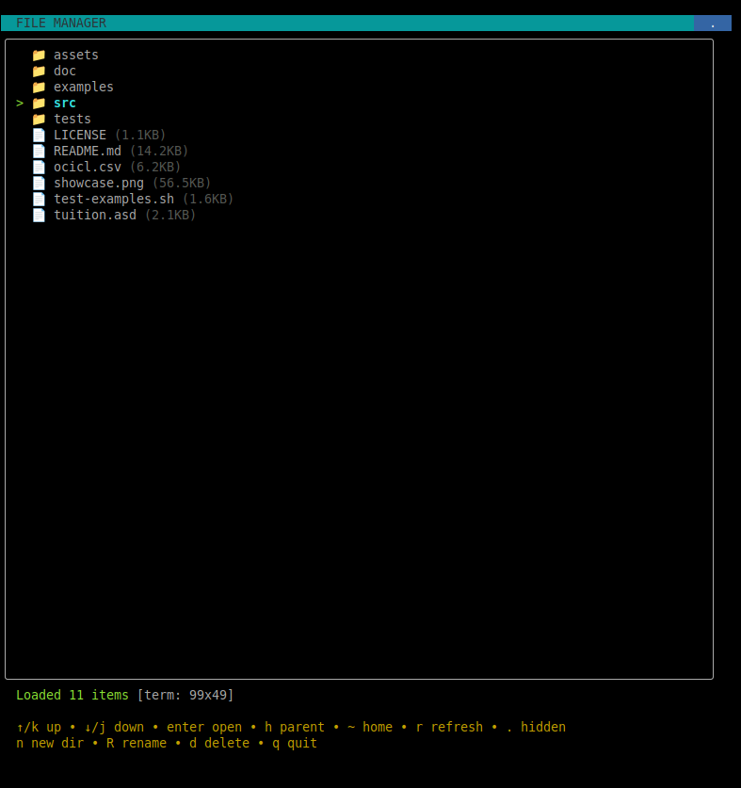Click the showcase.png file icon
The image size is (741, 788).
[x=39, y=184]
